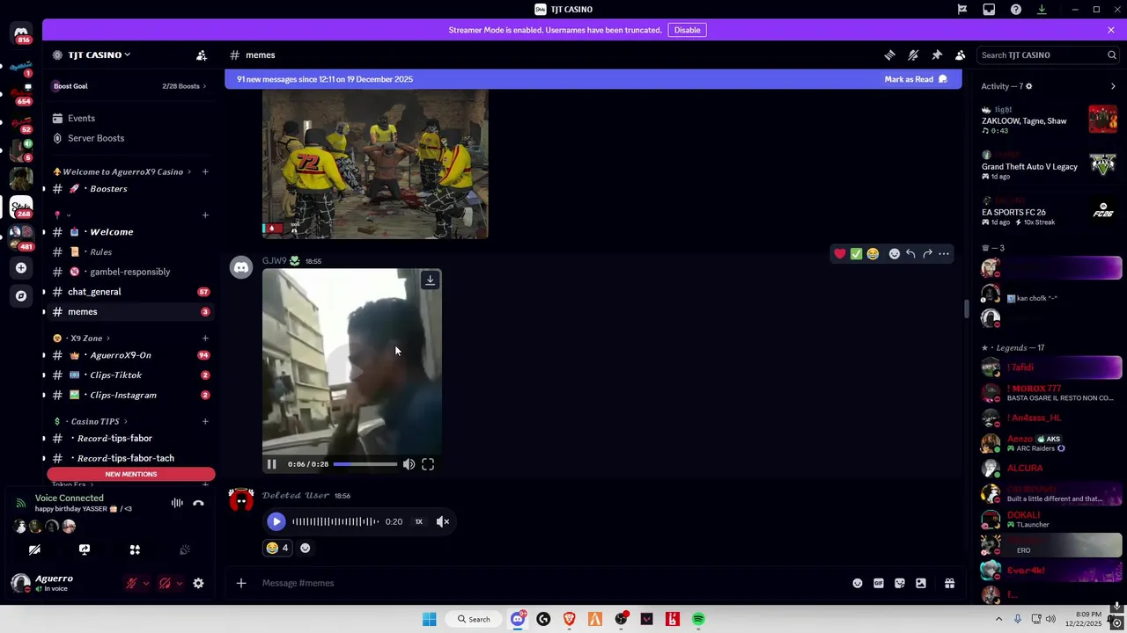Open the Threads icon in channel header
Screen dimensions: 1127x633
tap(889, 55)
